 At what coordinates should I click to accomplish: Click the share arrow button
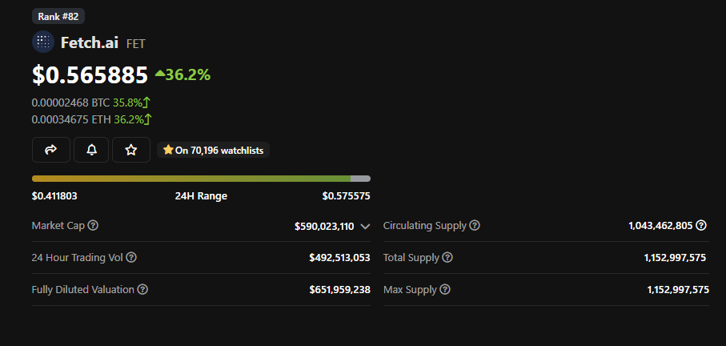tap(50, 150)
